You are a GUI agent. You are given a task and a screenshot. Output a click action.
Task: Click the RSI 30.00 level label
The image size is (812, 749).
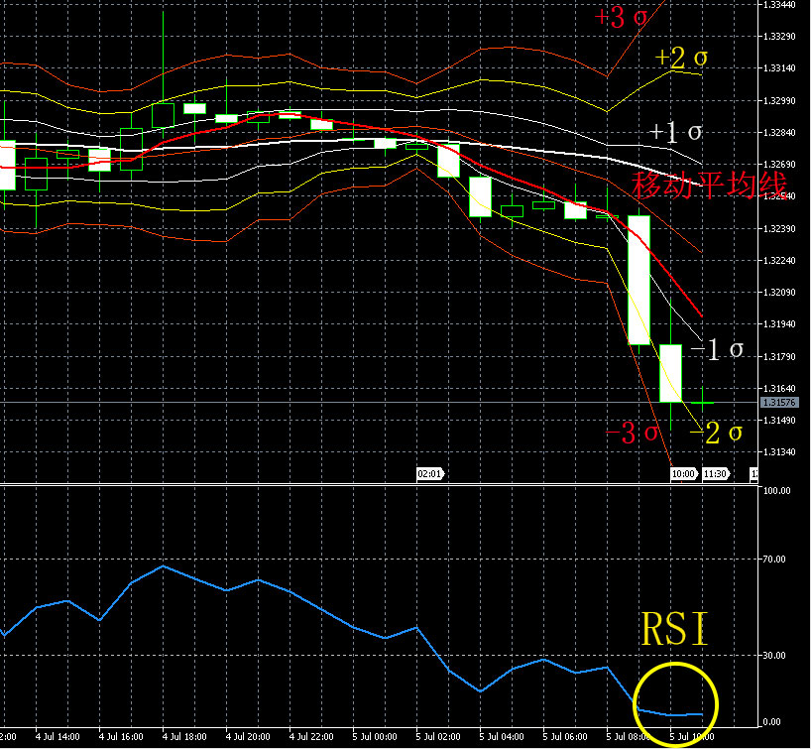click(x=774, y=655)
